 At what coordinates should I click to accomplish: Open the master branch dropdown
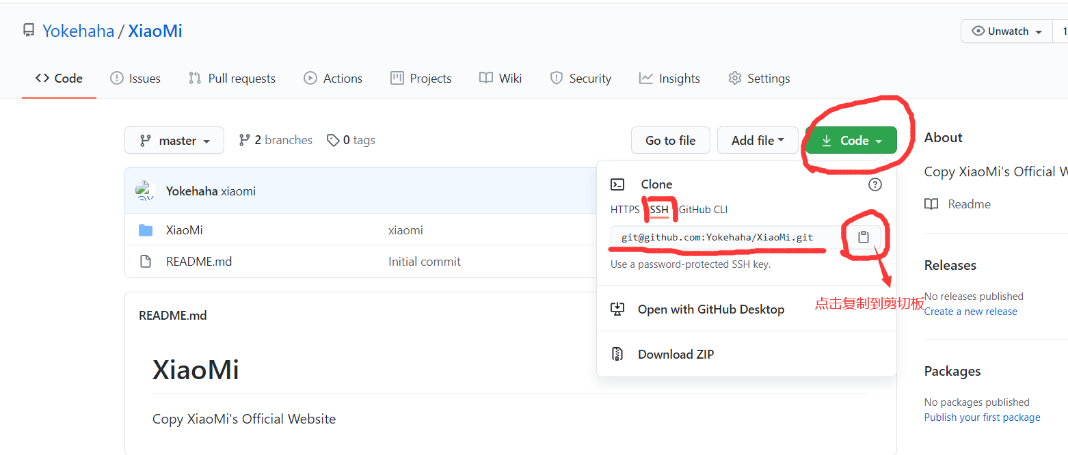point(174,140)
